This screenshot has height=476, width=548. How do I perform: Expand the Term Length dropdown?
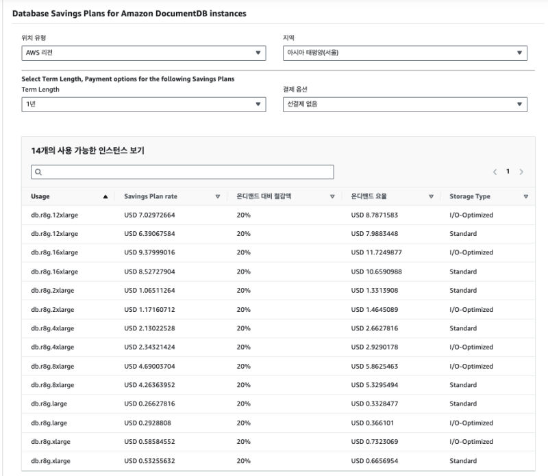point(144,104)
